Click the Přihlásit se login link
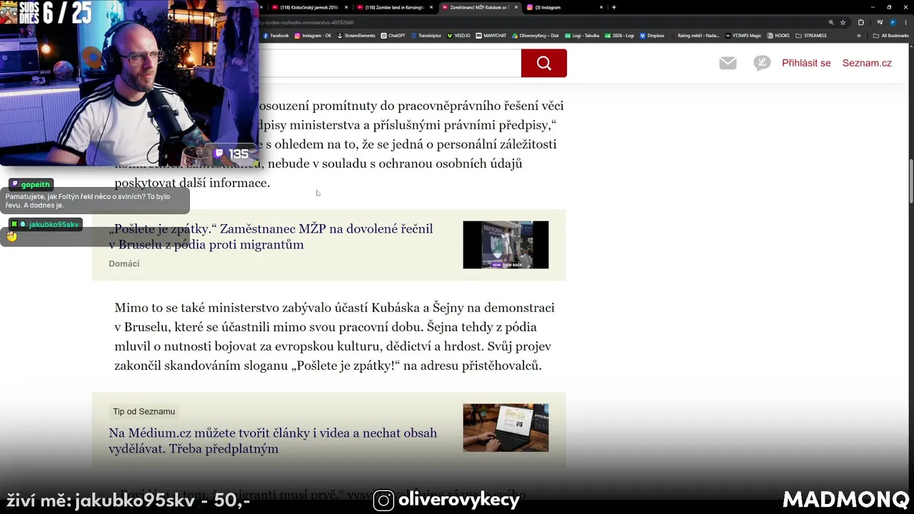 [806, 63]
